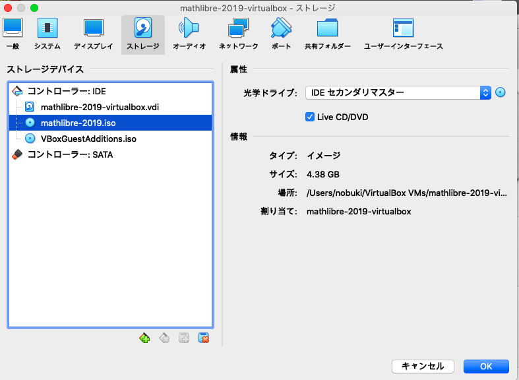Confirm settings with the OK button
The height and width of the screenshot is (380, 519).
pos(486,366)
